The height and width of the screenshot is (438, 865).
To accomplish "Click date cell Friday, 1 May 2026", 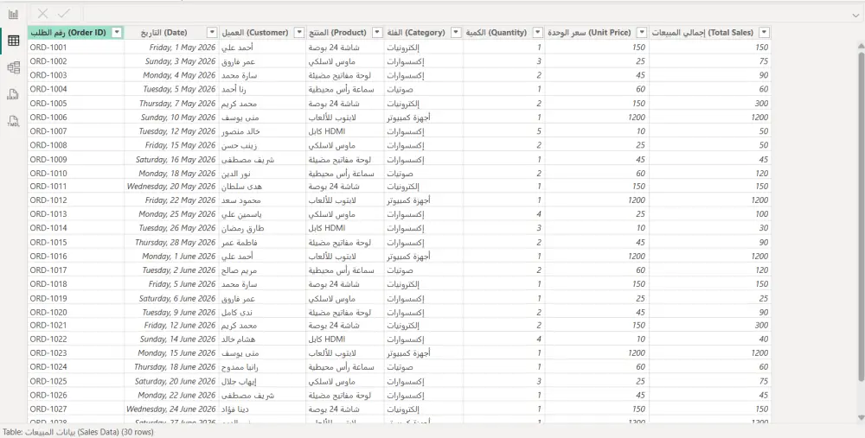I will pyautogui.click(x=171, y=48).
